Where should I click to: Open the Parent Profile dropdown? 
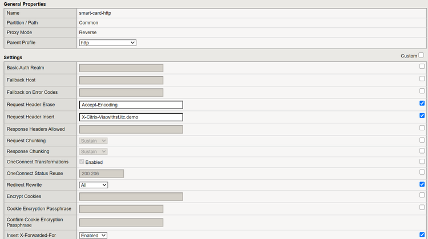107,43
